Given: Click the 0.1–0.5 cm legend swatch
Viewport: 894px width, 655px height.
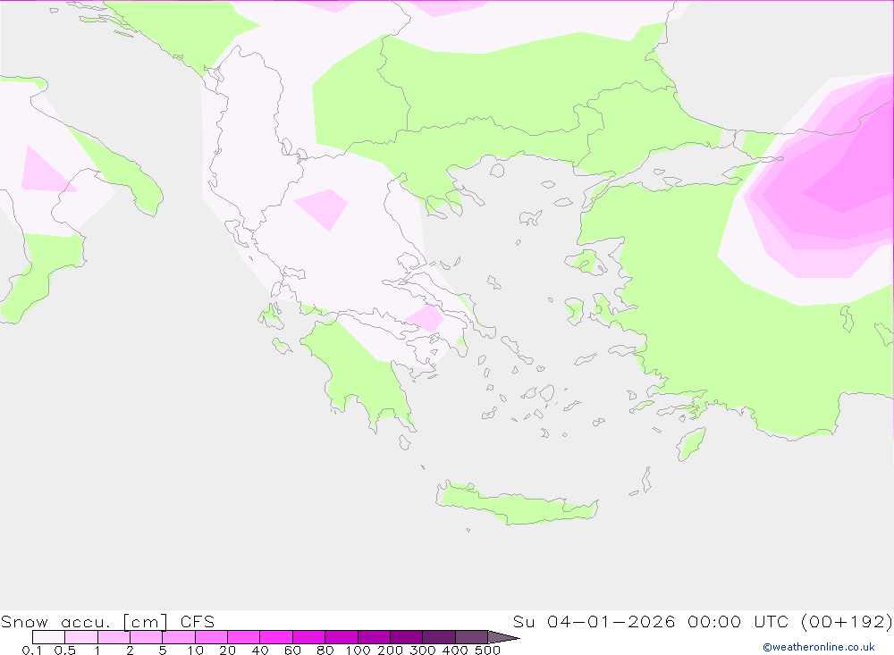Looking at the screenshot, I should (x=48, y=637).
